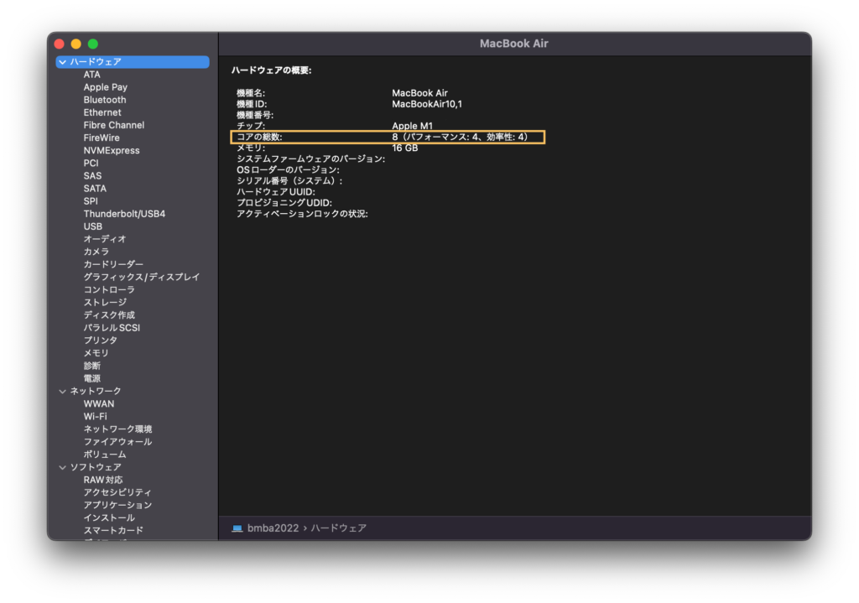
Task: Select スマートカード in the sidebar
Action: (113, 530)
